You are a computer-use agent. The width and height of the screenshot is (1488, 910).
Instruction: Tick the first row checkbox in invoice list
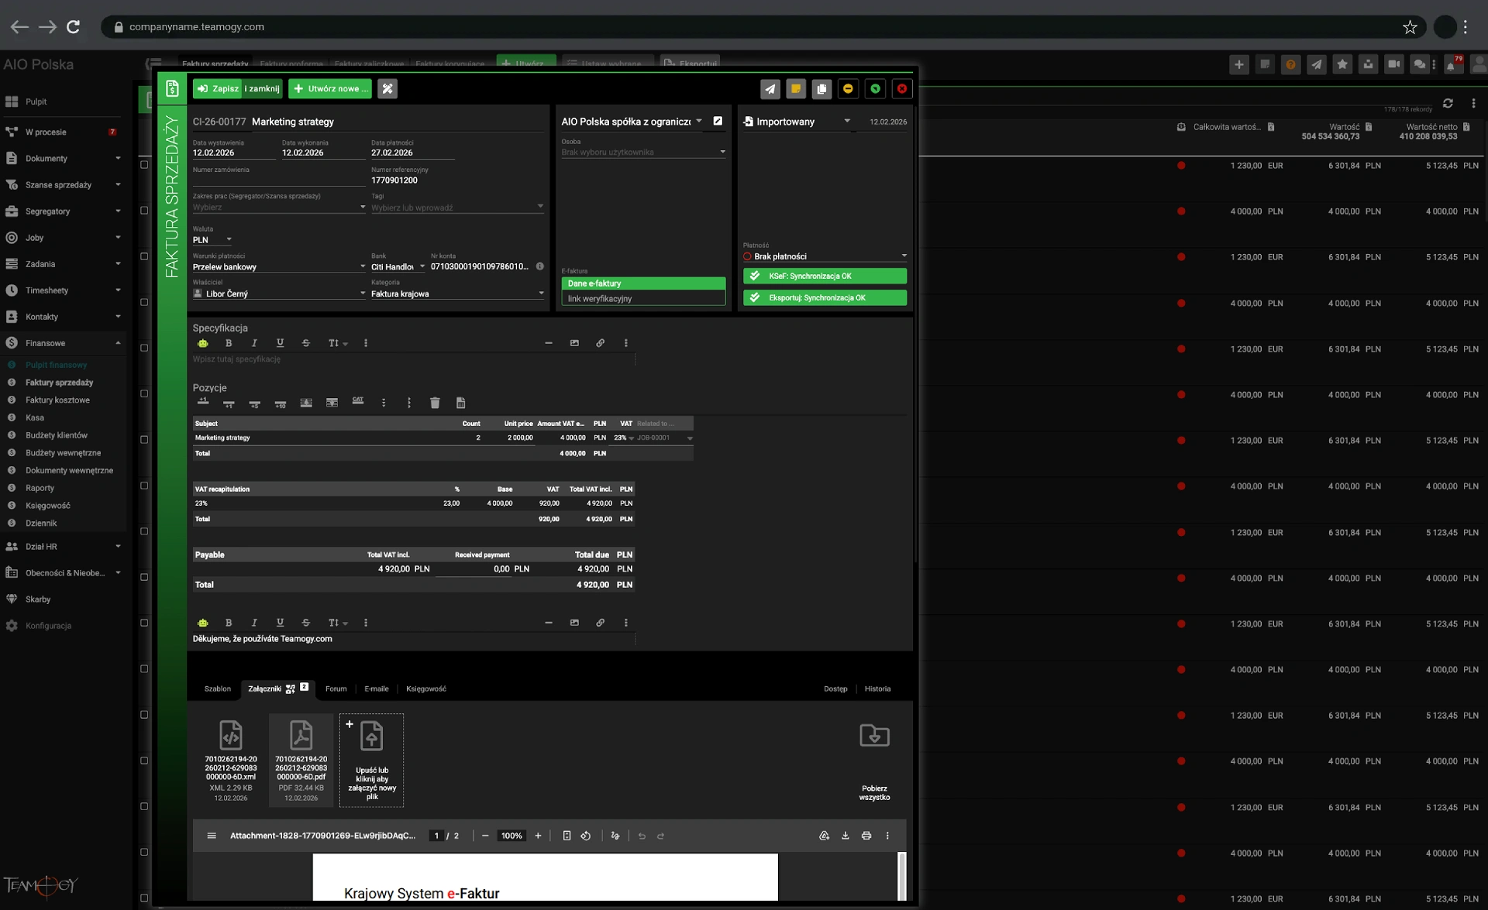(x=144, y=165)
